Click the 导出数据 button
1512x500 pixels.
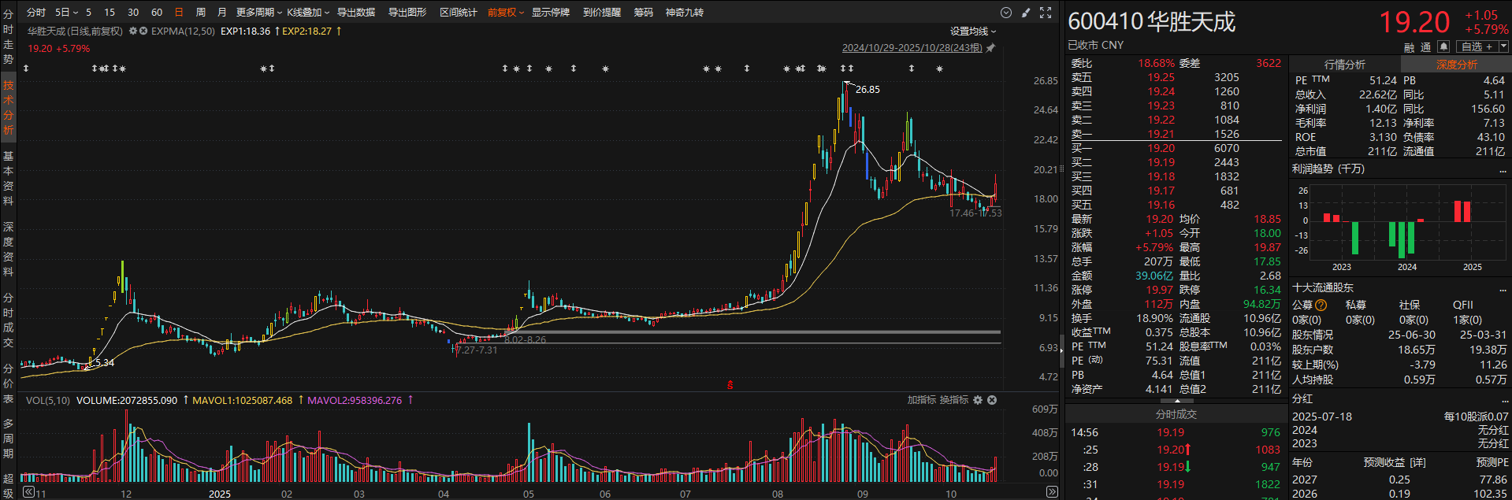click(355, 13)
